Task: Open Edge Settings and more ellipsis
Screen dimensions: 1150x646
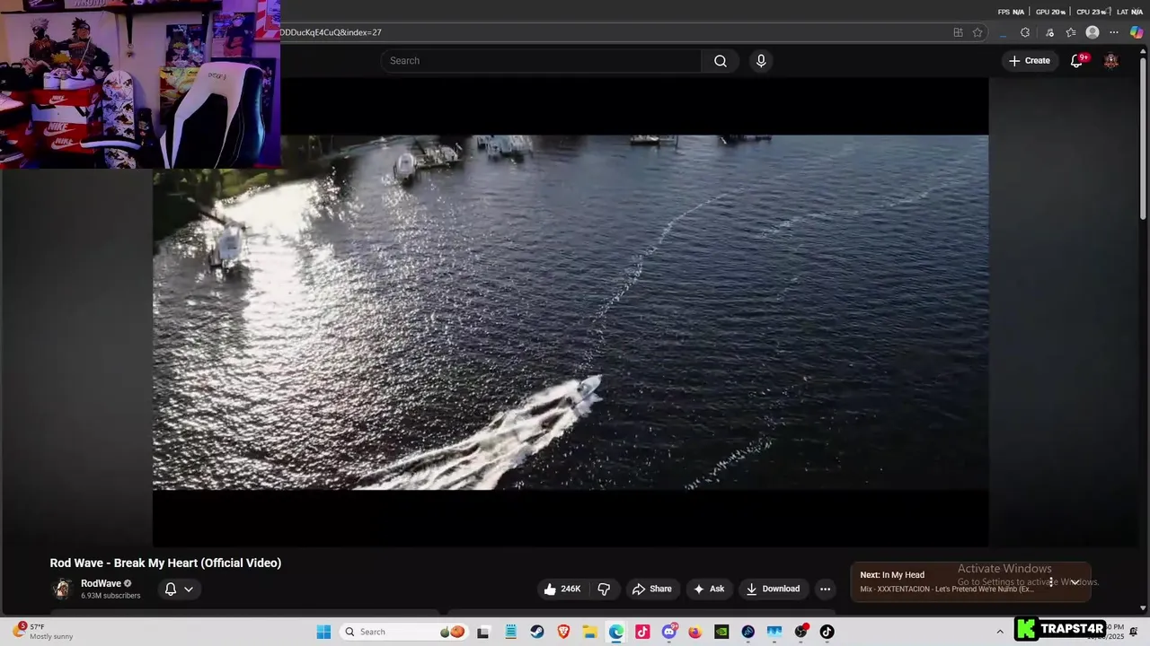Action: (x=1114, y=32)
